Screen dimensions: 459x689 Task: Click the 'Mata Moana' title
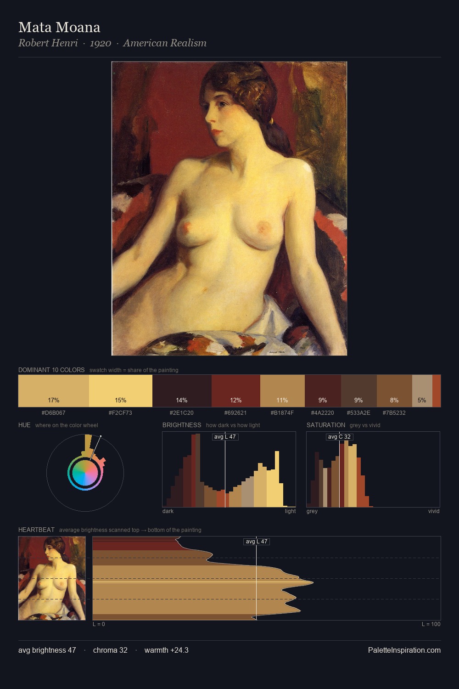pyautogui.click(x=59, y=27)
